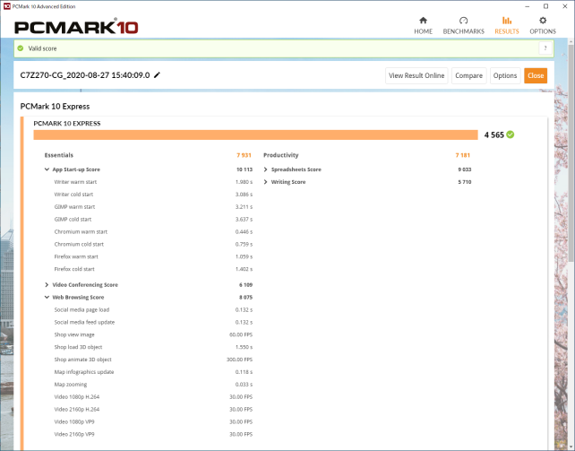Select the Essentials heading
The width and height of the screenshot is (575, 451).
point(59,155)
